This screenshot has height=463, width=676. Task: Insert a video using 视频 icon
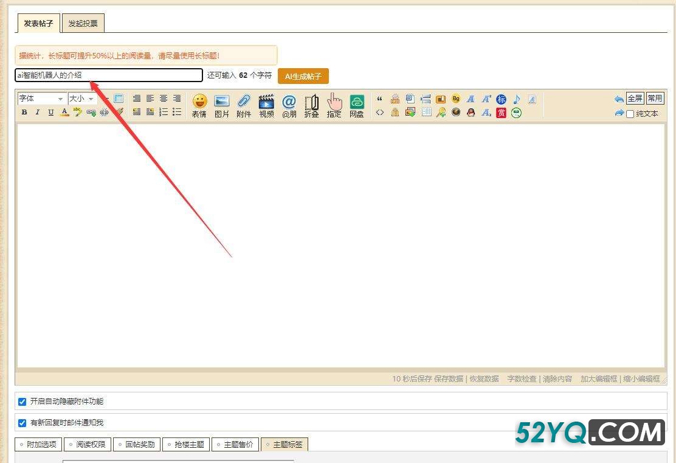pos(266,105)
